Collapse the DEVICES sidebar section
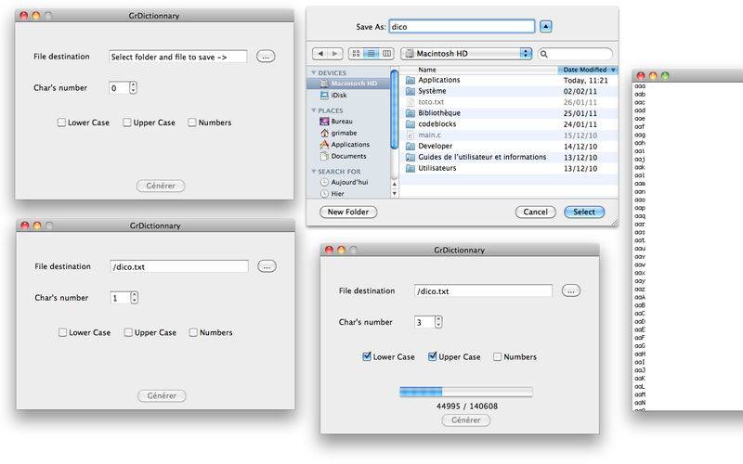This screenshot has height=464, width=743. coord(314,73)
